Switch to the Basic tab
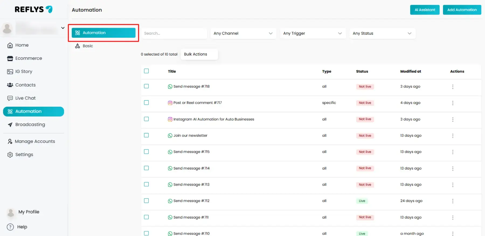The width and height of the screenshot is (485, 236). (x=88, y=46)
